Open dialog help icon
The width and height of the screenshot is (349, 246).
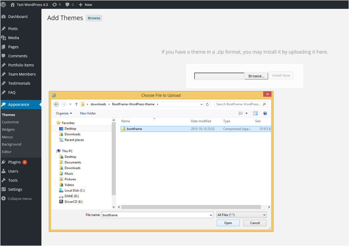point(265,113)
